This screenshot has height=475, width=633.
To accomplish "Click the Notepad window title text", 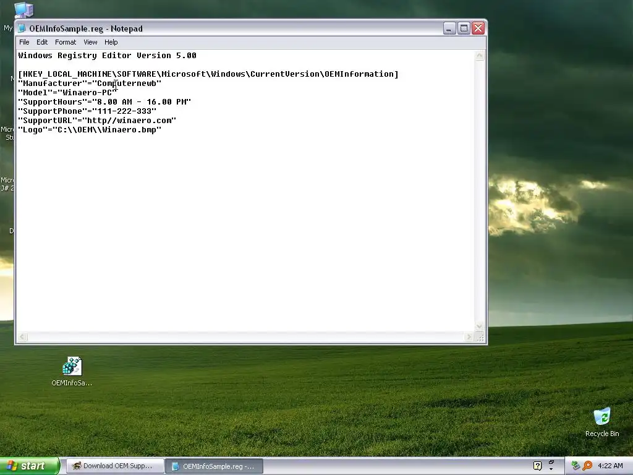I will tap(86, 28).
